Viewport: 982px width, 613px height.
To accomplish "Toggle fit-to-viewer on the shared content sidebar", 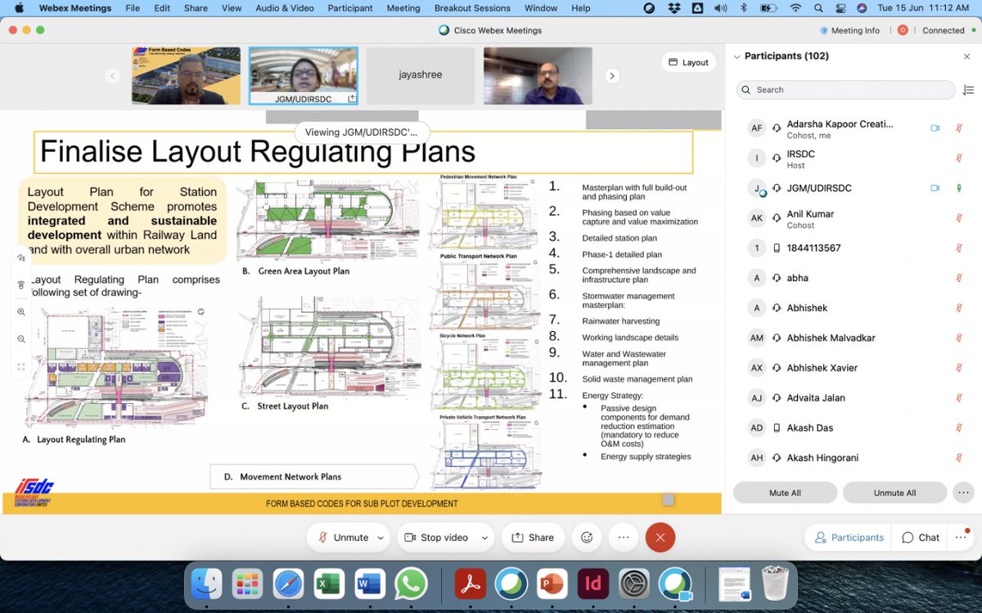I will coord(20,366).
